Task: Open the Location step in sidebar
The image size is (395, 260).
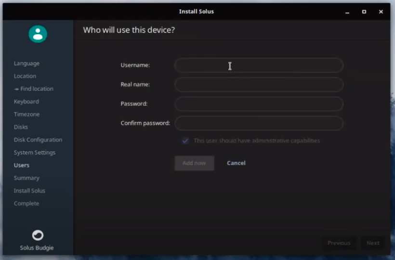Action: point(25,76)
